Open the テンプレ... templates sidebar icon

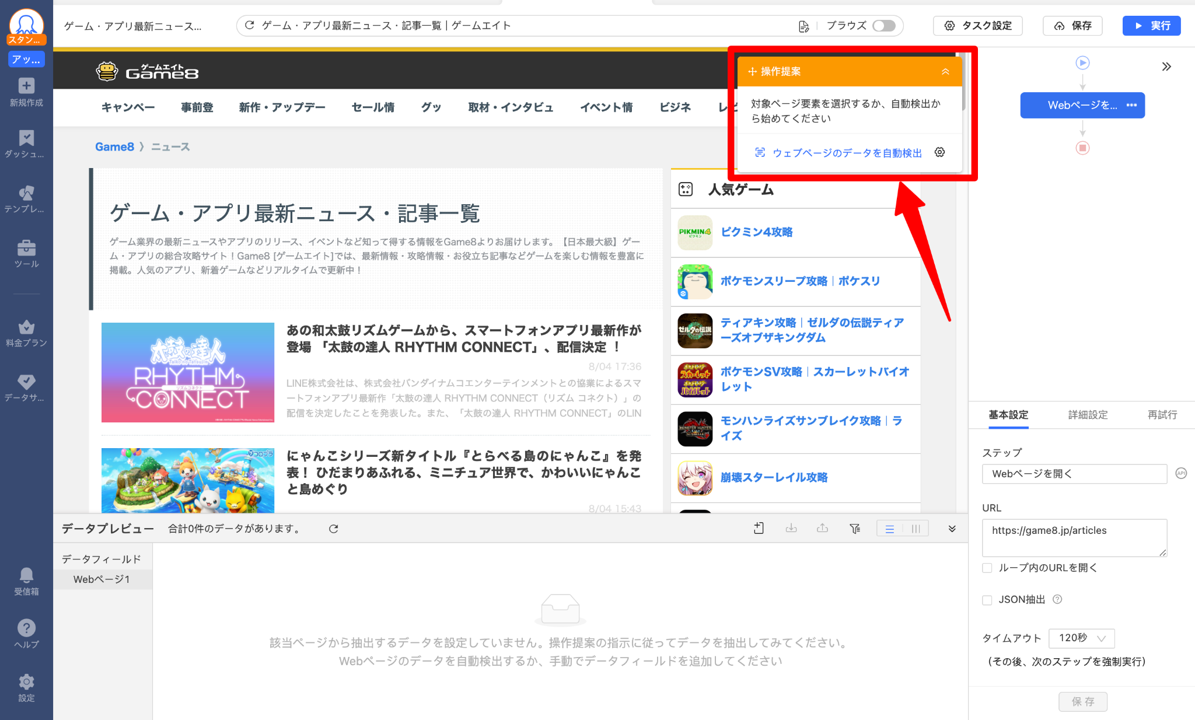tap(26, 199)
